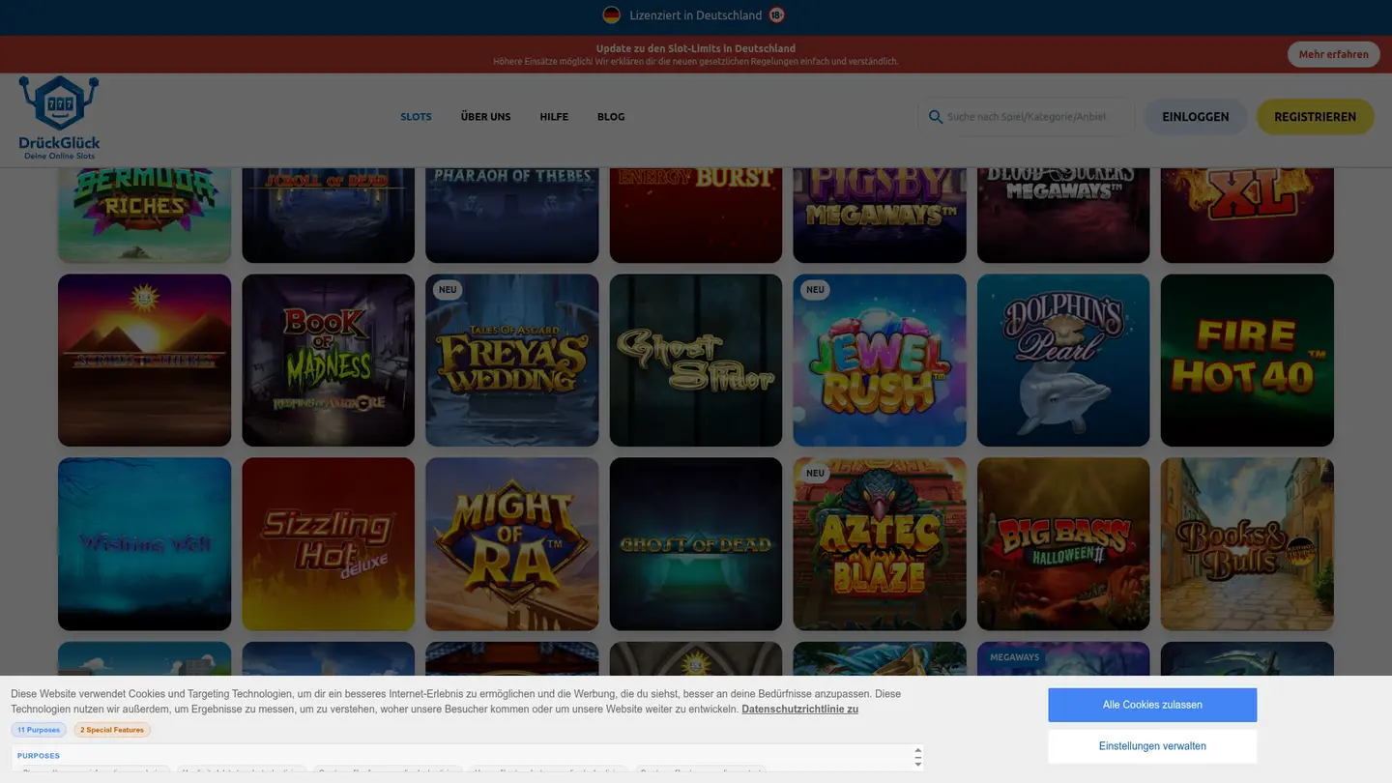
Task: Open the Books & Bulls slot
Action: [x=1247, y=544]
